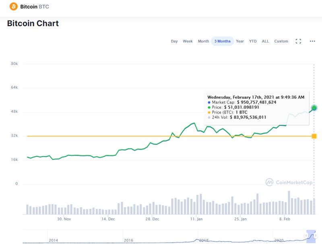322x247 pixels.
Task: Select the 3 Months range tab
Action: (223, 41)
